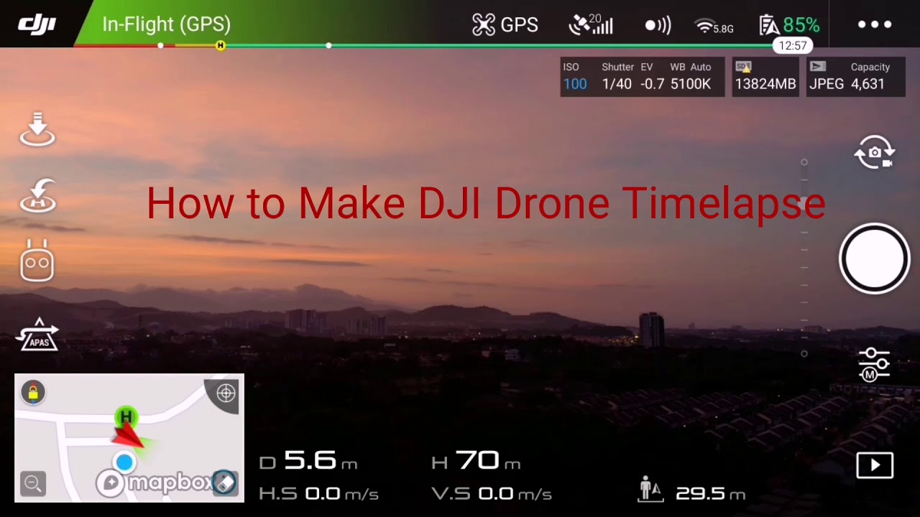Tap the distance D 5.6 m reading
The height and width of the screenshot is (517, 920).
coord(309,461)
